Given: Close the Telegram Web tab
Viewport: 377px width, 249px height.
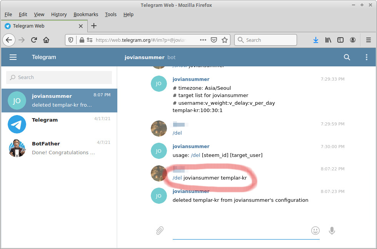Looking at the screenshot, I should 81,26.
